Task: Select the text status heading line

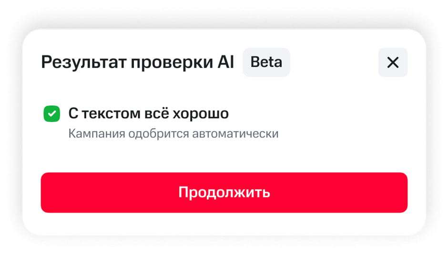Action: pos(148,114)
